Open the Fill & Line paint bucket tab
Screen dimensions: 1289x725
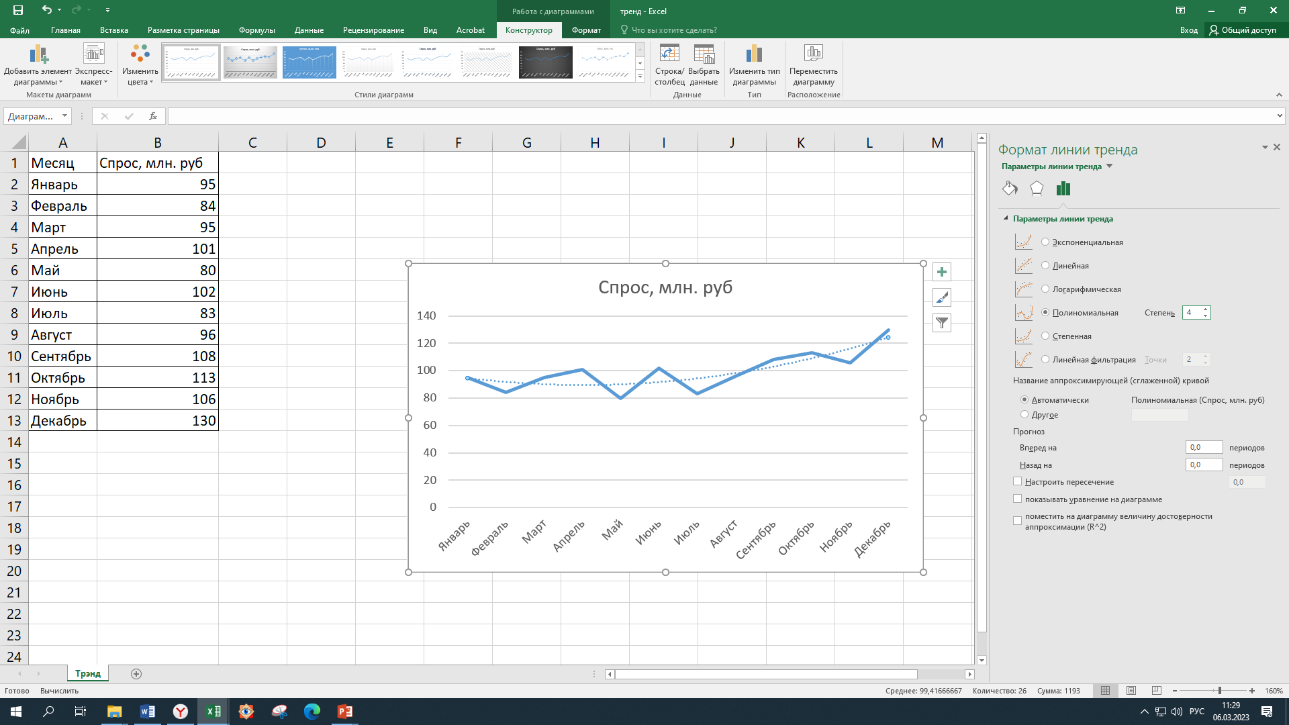pos(1010,189)
